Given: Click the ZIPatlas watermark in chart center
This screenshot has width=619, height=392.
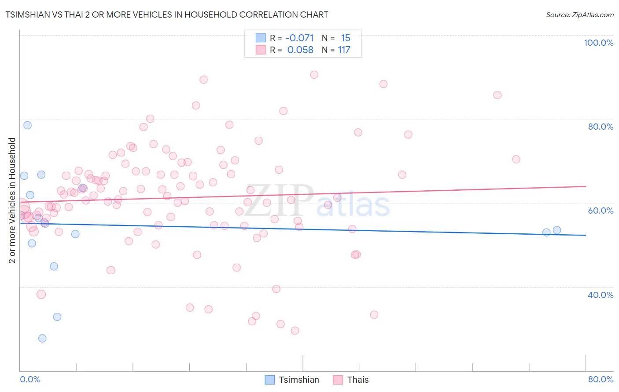Looking at the screenshot, I should click(x=317, y=200).
